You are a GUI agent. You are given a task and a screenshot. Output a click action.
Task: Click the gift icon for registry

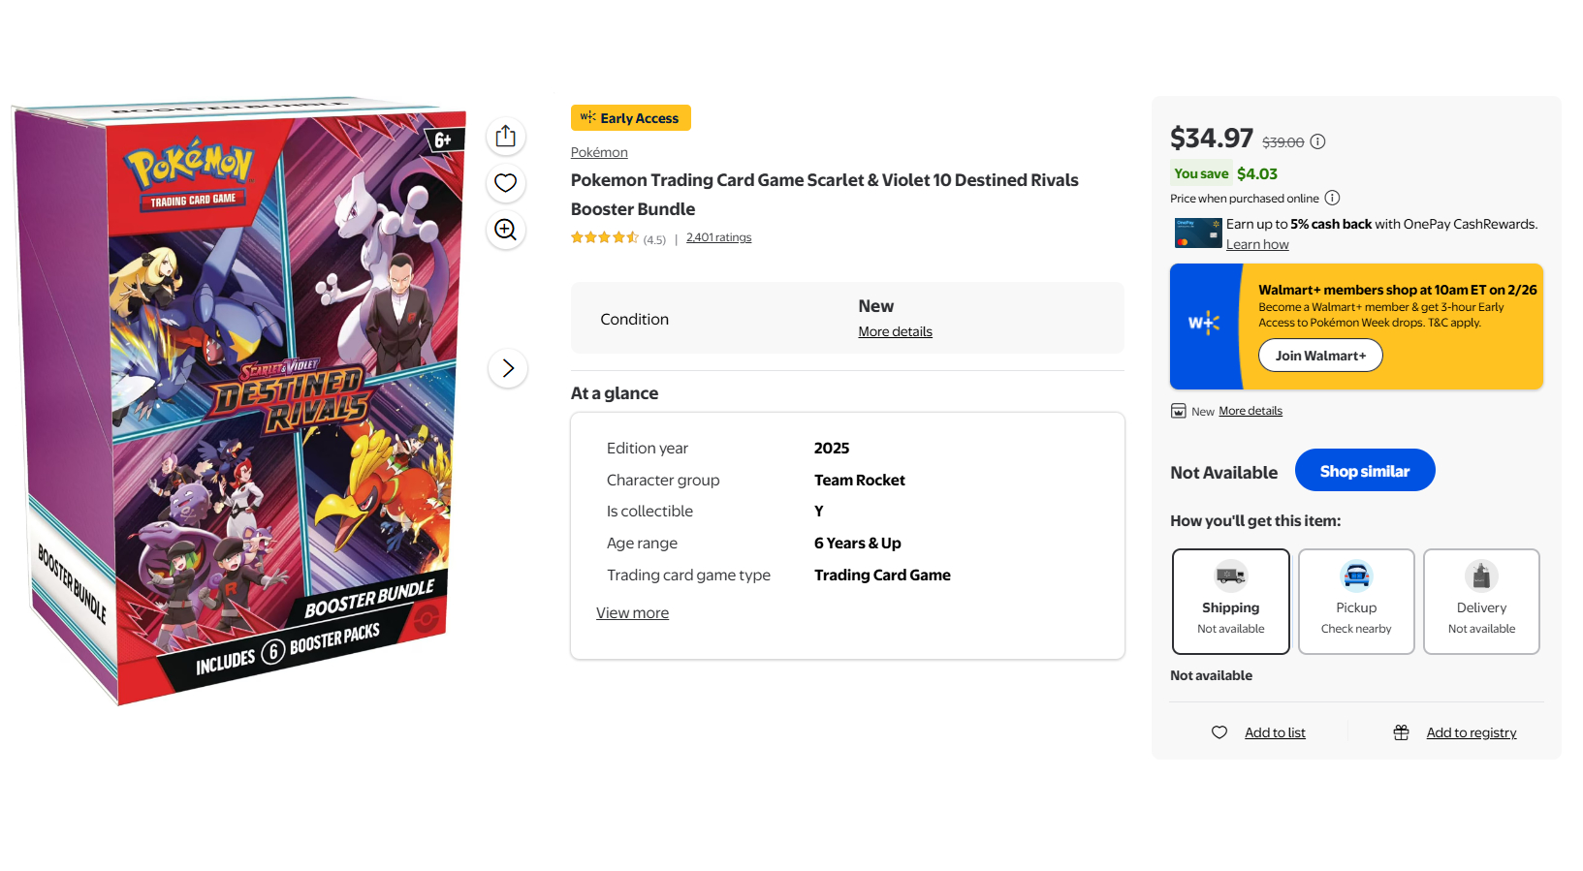tap(1401, 732)
